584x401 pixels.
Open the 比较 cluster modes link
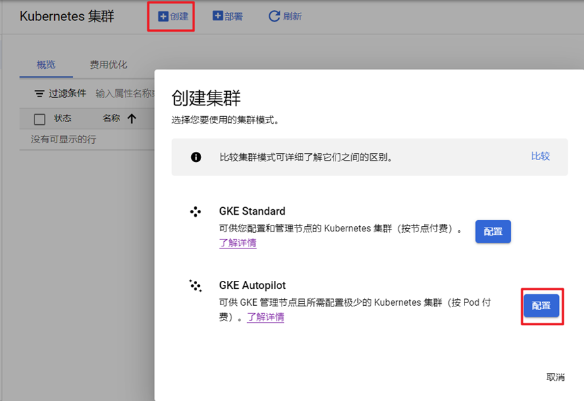540,156
